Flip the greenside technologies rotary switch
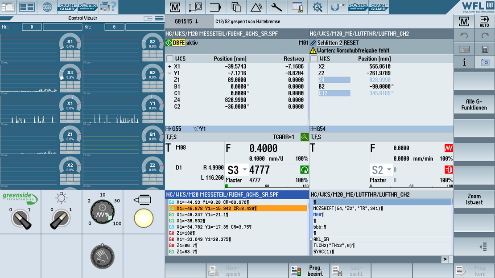 click(x=20, y=218)
